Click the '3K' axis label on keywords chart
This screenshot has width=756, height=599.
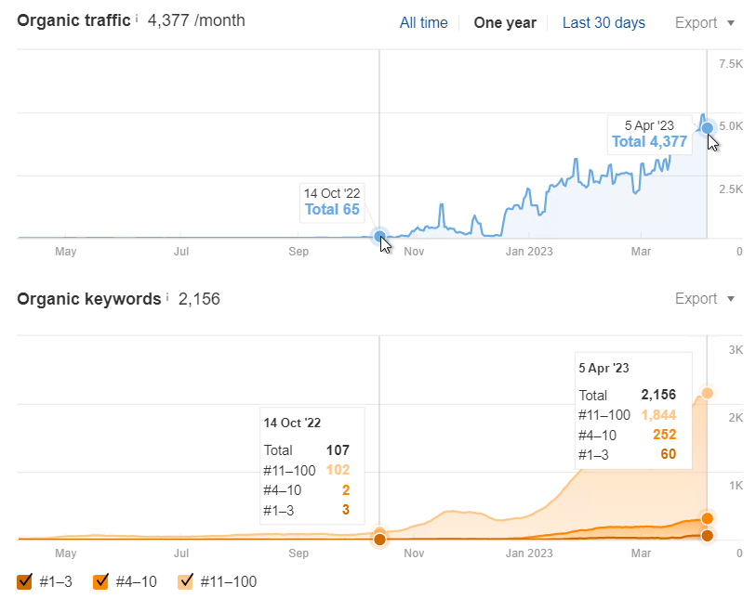tap(736, 350)
